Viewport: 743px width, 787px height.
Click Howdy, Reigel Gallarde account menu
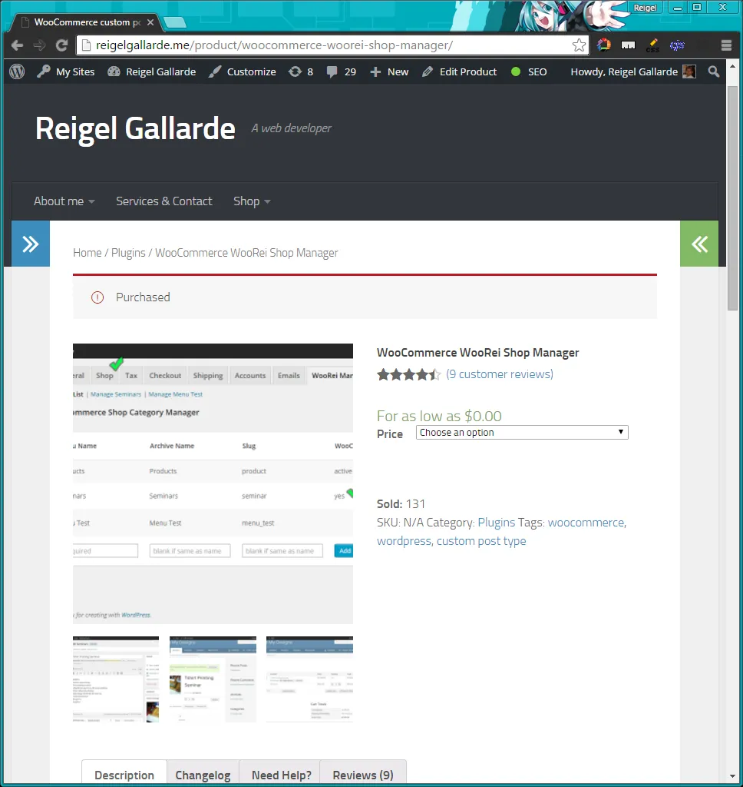(632, 71)
